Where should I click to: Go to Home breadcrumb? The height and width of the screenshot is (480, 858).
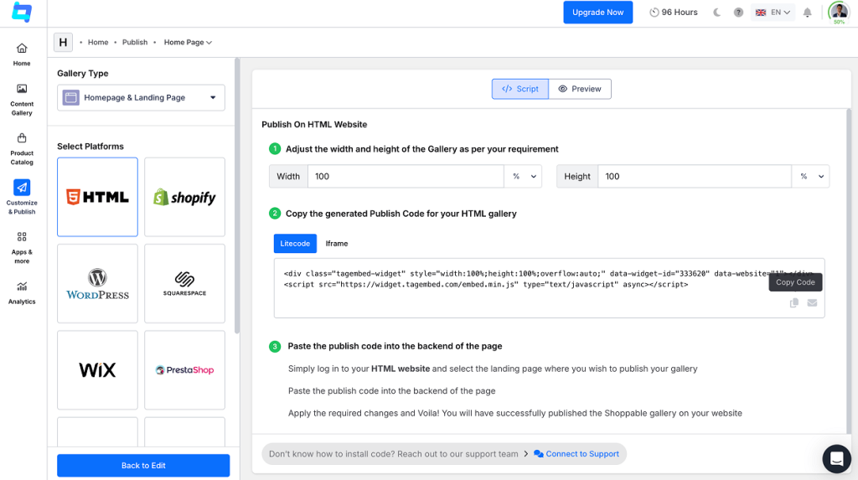click(98, 42)
